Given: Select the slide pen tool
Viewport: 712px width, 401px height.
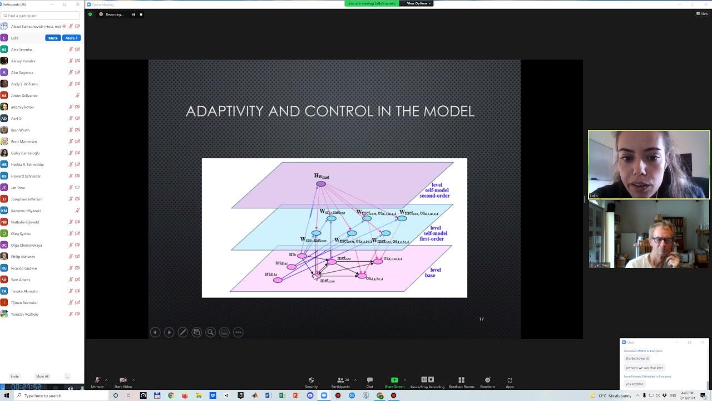Looking at the screenshot, I should pyautogui.click(x=183, y=332).
